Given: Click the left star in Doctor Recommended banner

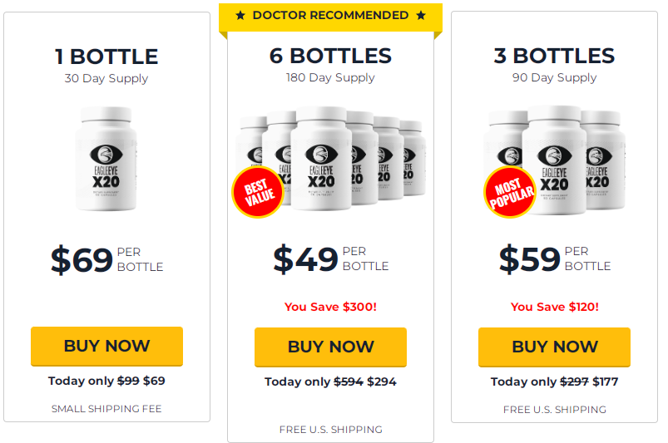Looking at the screenshot, I should (240, 16).
